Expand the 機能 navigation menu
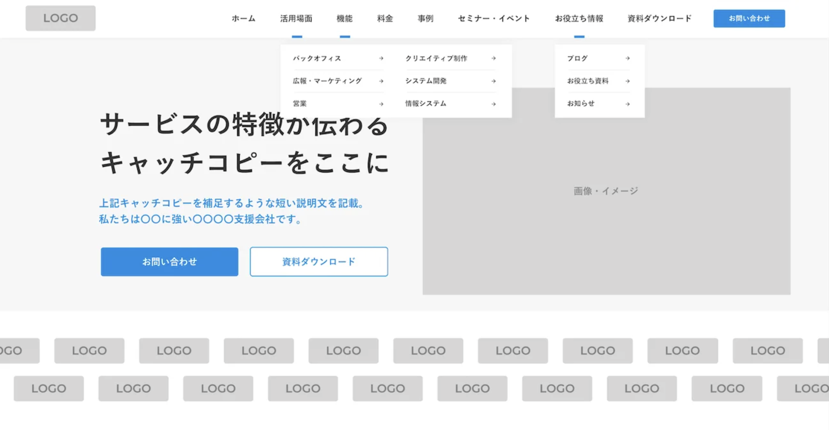 [345, 18]
